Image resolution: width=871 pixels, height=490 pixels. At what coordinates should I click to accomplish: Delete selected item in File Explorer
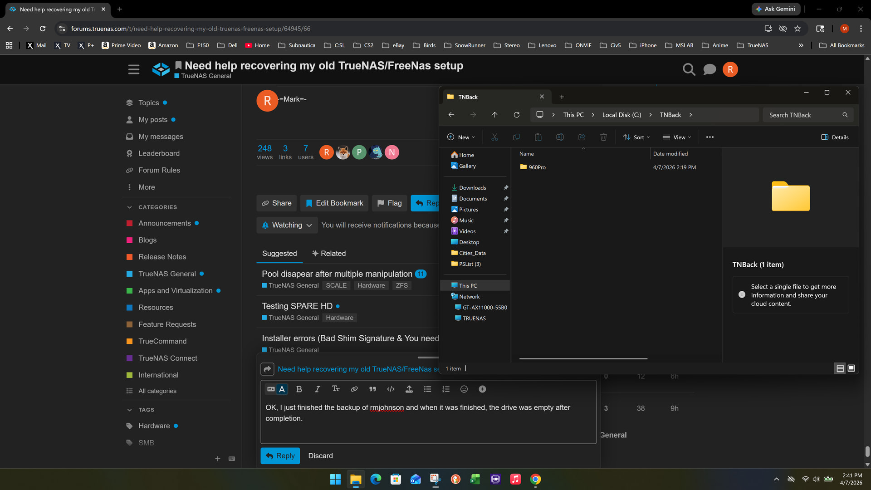point(603,137)
